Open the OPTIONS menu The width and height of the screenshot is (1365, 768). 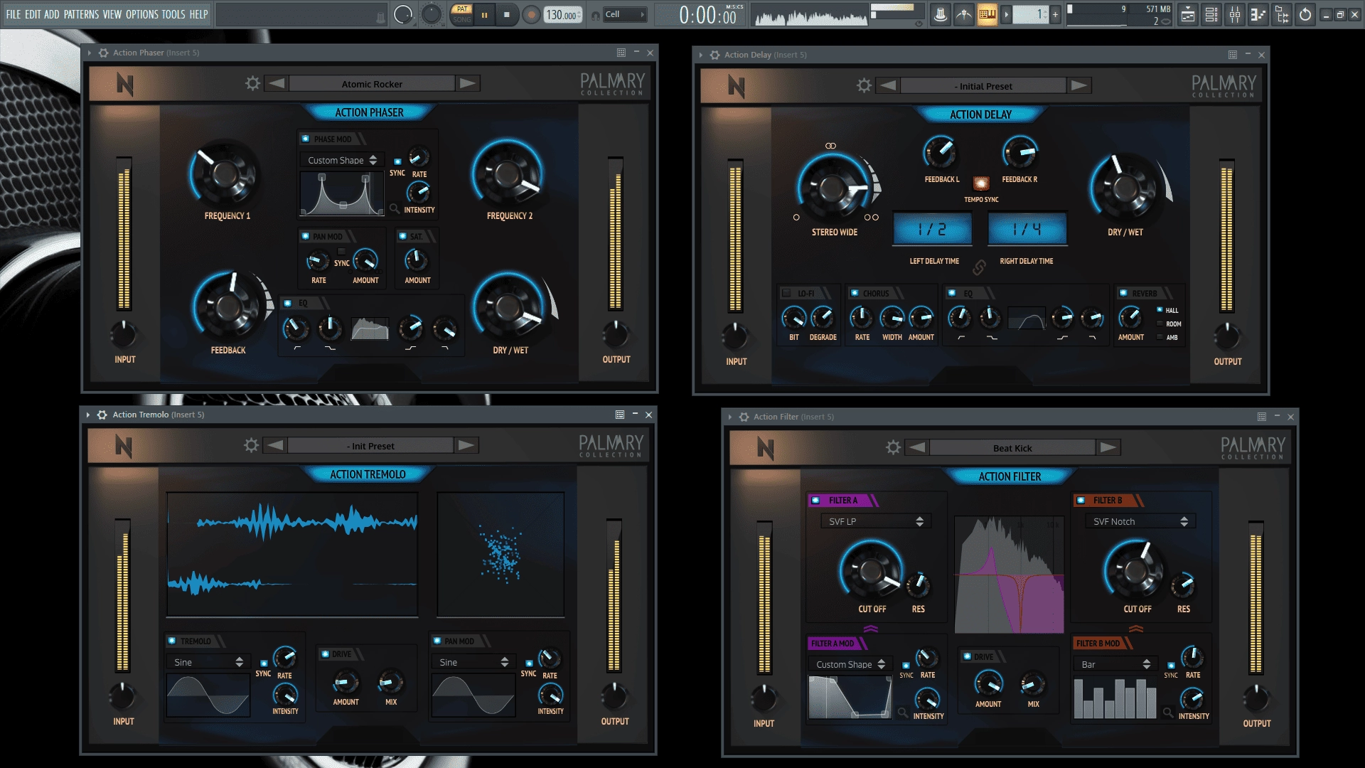[142, 14]
